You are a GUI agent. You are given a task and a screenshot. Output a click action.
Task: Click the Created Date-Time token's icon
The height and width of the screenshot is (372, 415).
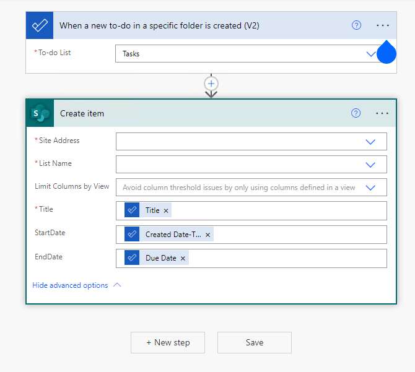132,234
